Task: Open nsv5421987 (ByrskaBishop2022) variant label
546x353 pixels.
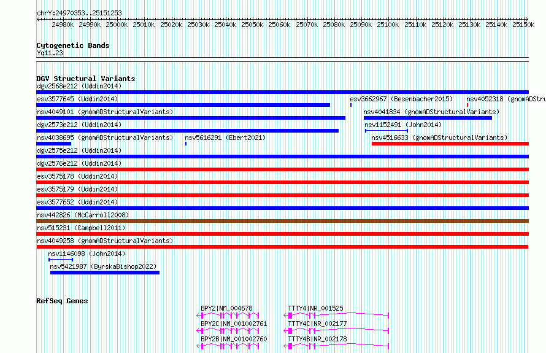Action: tap(103, 266)
